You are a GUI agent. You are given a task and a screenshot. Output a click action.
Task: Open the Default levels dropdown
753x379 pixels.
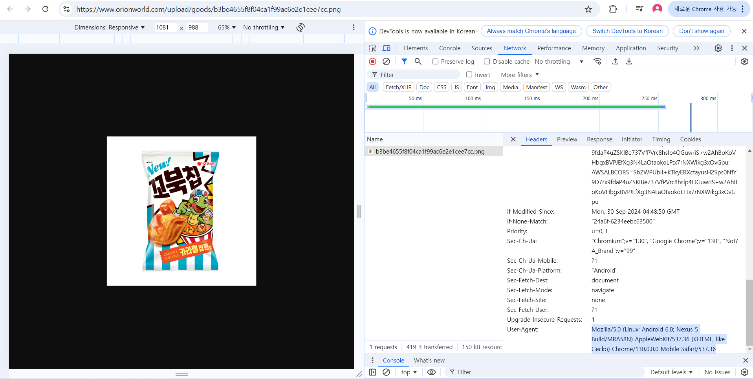click(x=671, y=372)
